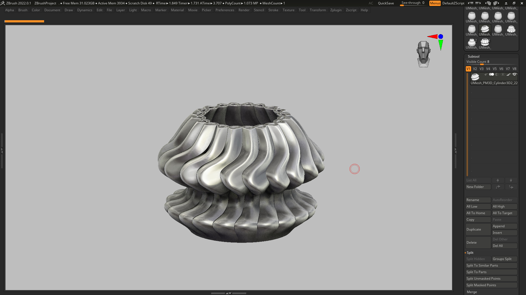Open subtool thumbnail of UMesh_PM3D_Cylinder3D2_22
Image resolution: width=526 pixels, height=295 pixels.
coord(475,76)
